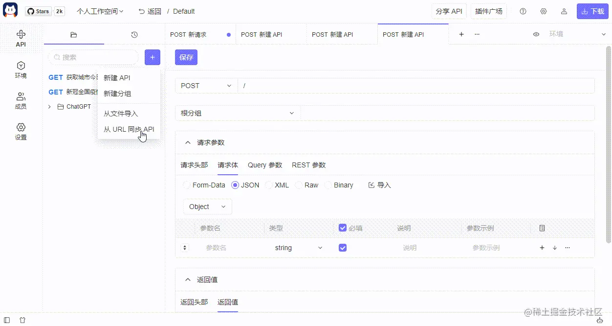Switch to the 返回头部 tab
This screenshot has width=612, height=326.
[x=194, y=302]
